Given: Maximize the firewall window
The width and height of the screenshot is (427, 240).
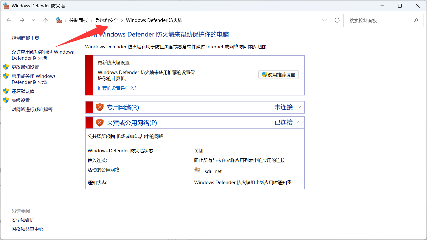Looking at the screenshot, I should (400, 6).
